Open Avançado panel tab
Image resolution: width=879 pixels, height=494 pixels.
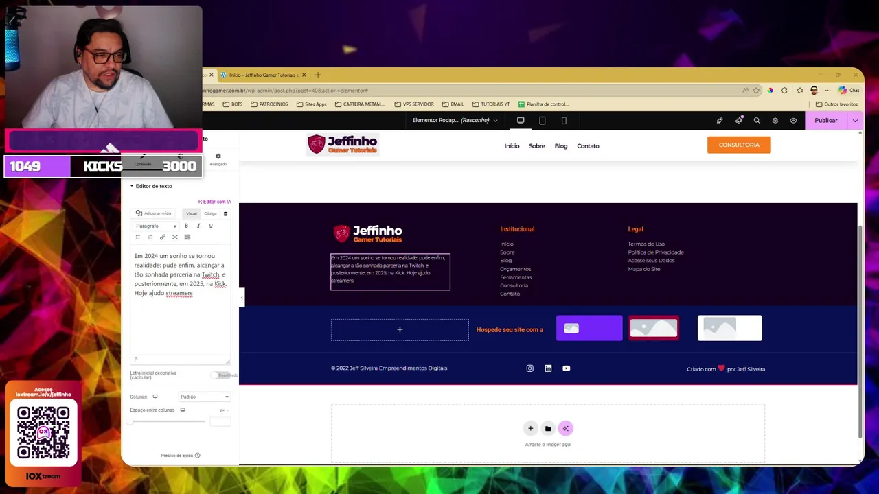[x=218, y=159]
